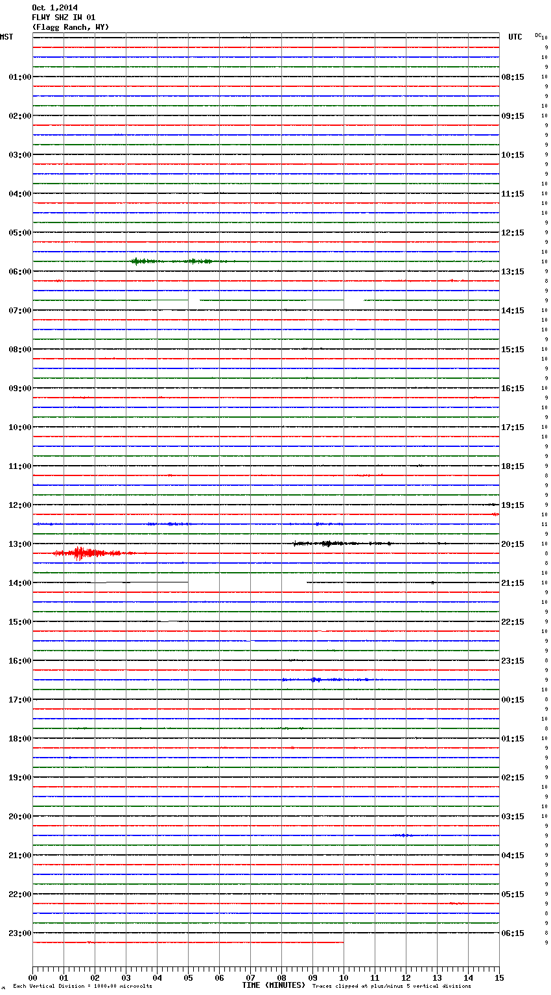Image resolution: width=551 pixels, height=995 pixels.
Task: Click the 03:15 UTC time label
Action: [x=513, y=817]
